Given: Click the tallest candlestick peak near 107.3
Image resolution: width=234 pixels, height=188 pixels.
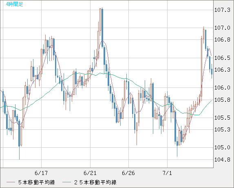Looking at the screenshot, I should 102,28.
